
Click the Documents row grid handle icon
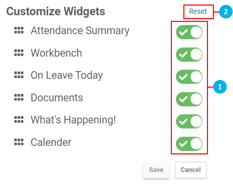tap(19, 97)
